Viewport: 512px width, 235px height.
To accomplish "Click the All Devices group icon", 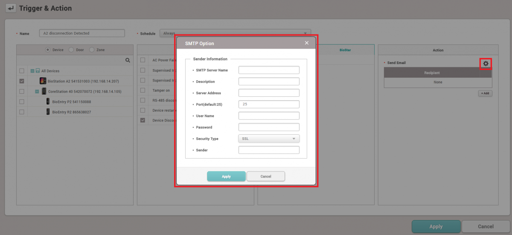I will point(38,71).
